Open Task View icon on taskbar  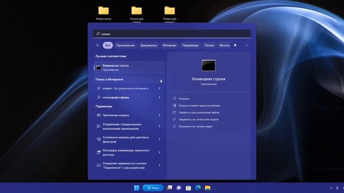tap(169, 188)
